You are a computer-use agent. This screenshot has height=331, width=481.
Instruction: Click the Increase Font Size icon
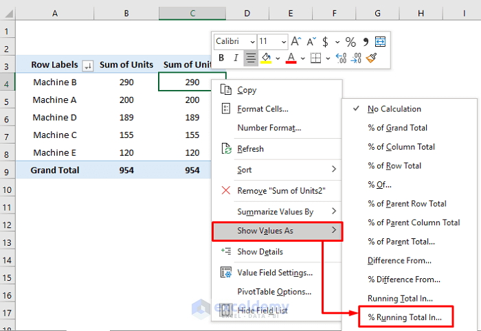tap(296, 41)
